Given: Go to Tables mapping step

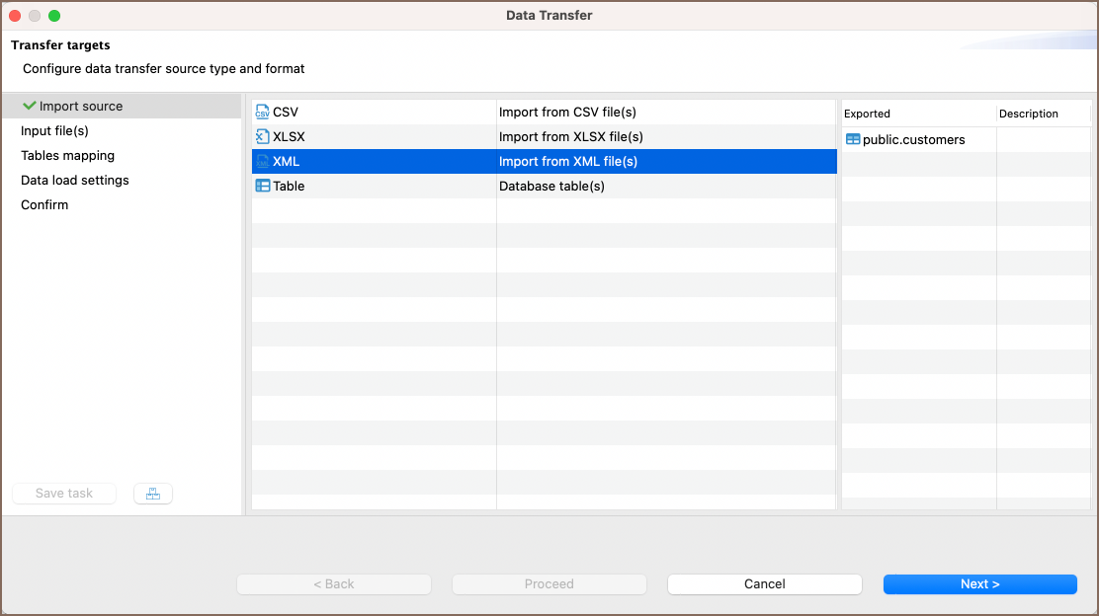Looking at the screenshot, I should click(x=67, y=156).
